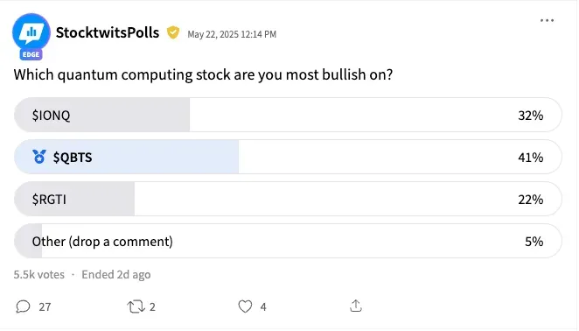Select the $QBTS poll option
The image size is (579, 331).
tap(288, 157)
